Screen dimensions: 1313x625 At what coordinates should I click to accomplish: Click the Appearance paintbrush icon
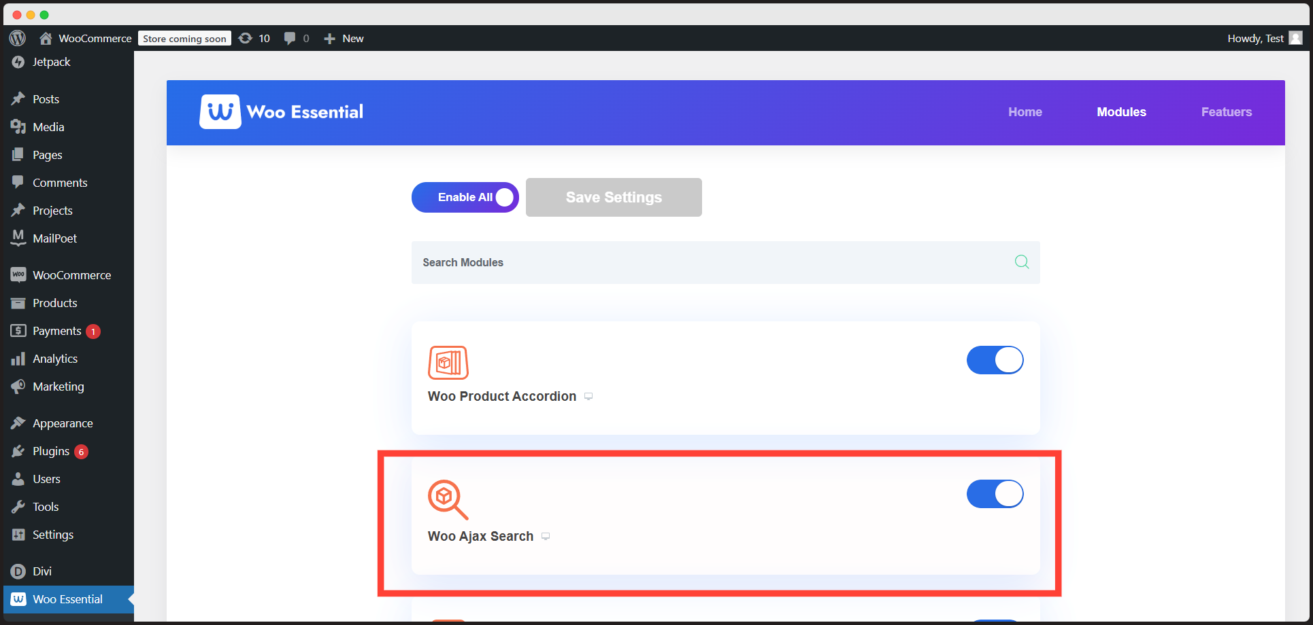(18, 423)
